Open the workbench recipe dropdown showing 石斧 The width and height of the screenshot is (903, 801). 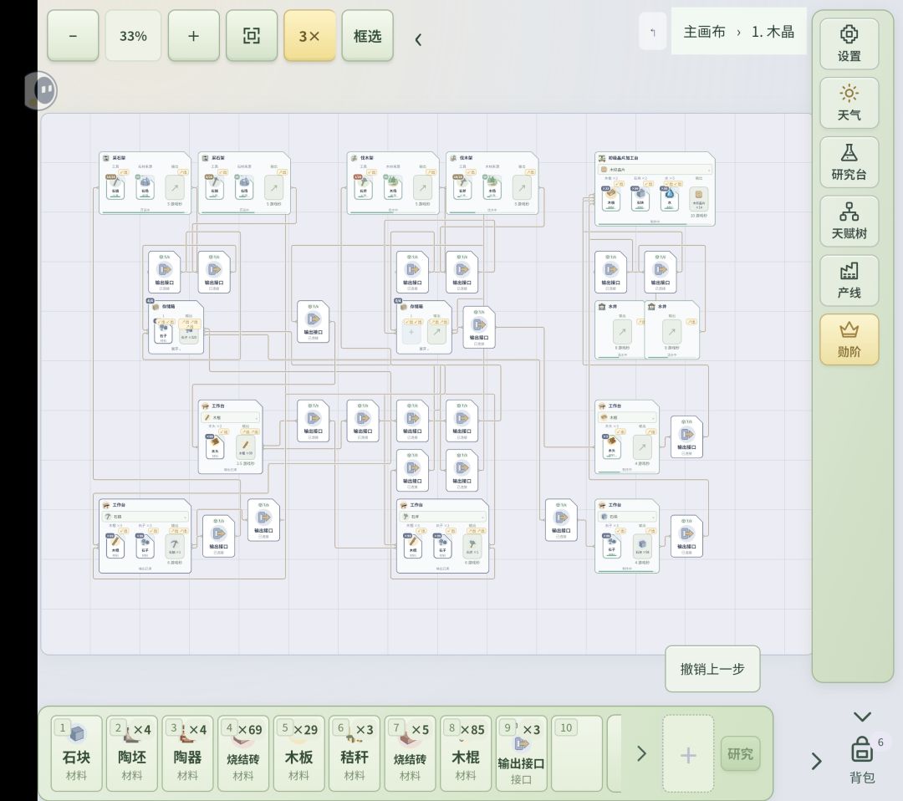point(442,517)
